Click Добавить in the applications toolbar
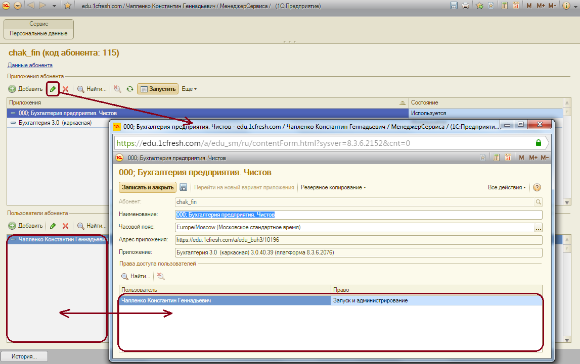The image size is (580, 364). pyautogui.click(x=25, y=89)
